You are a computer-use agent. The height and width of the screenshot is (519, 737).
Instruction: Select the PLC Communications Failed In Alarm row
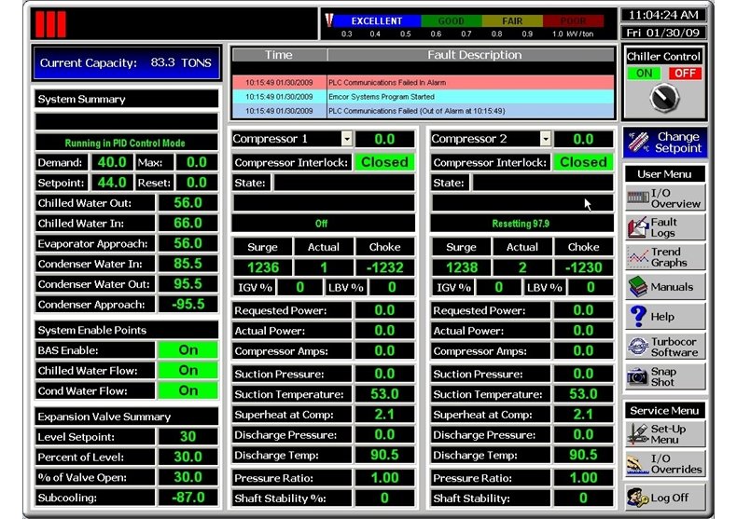424,82
